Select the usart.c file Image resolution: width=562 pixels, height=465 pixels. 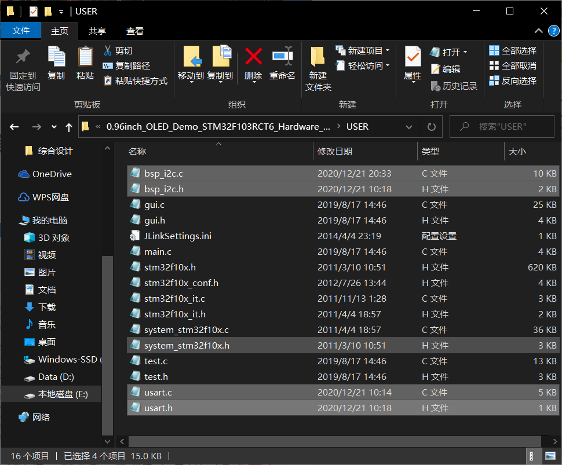click(342, 392)
